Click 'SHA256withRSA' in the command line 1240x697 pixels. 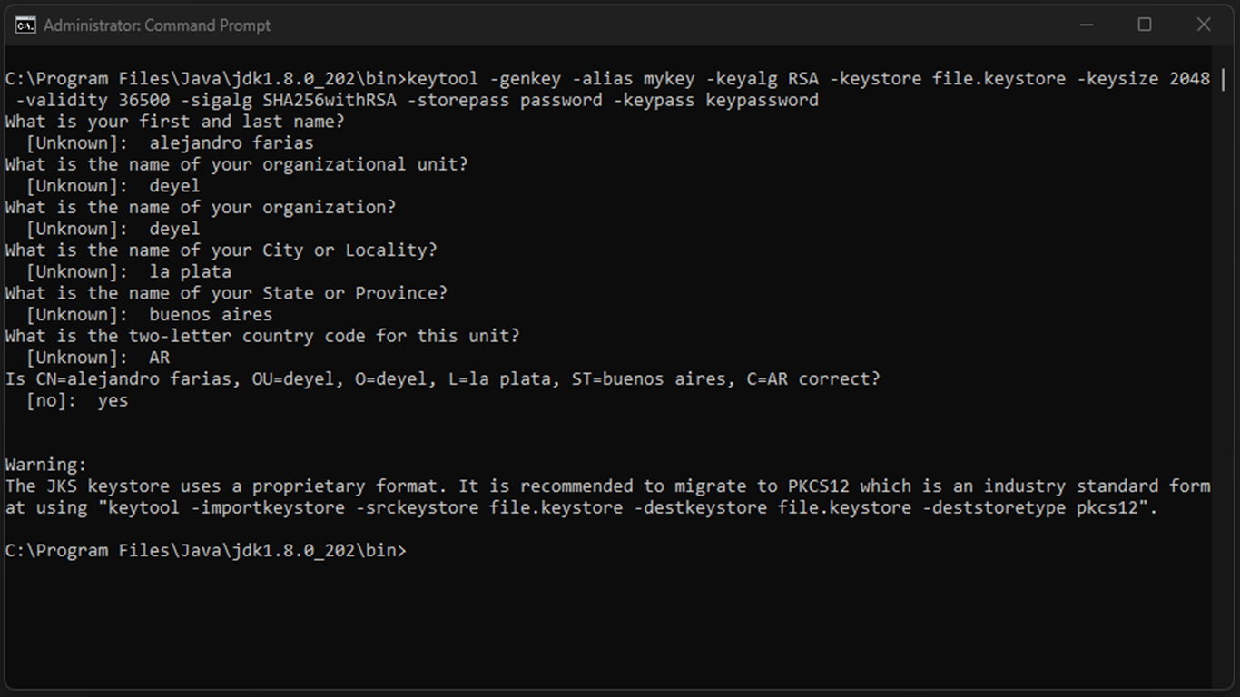(x=323, y=100)
